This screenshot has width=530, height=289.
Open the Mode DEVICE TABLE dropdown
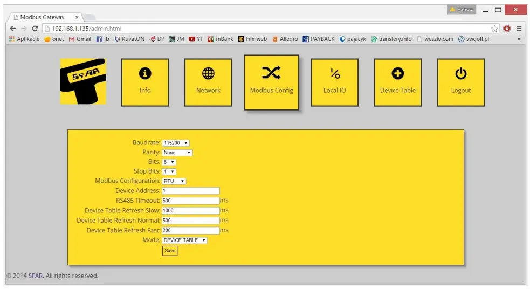(184, 240)
